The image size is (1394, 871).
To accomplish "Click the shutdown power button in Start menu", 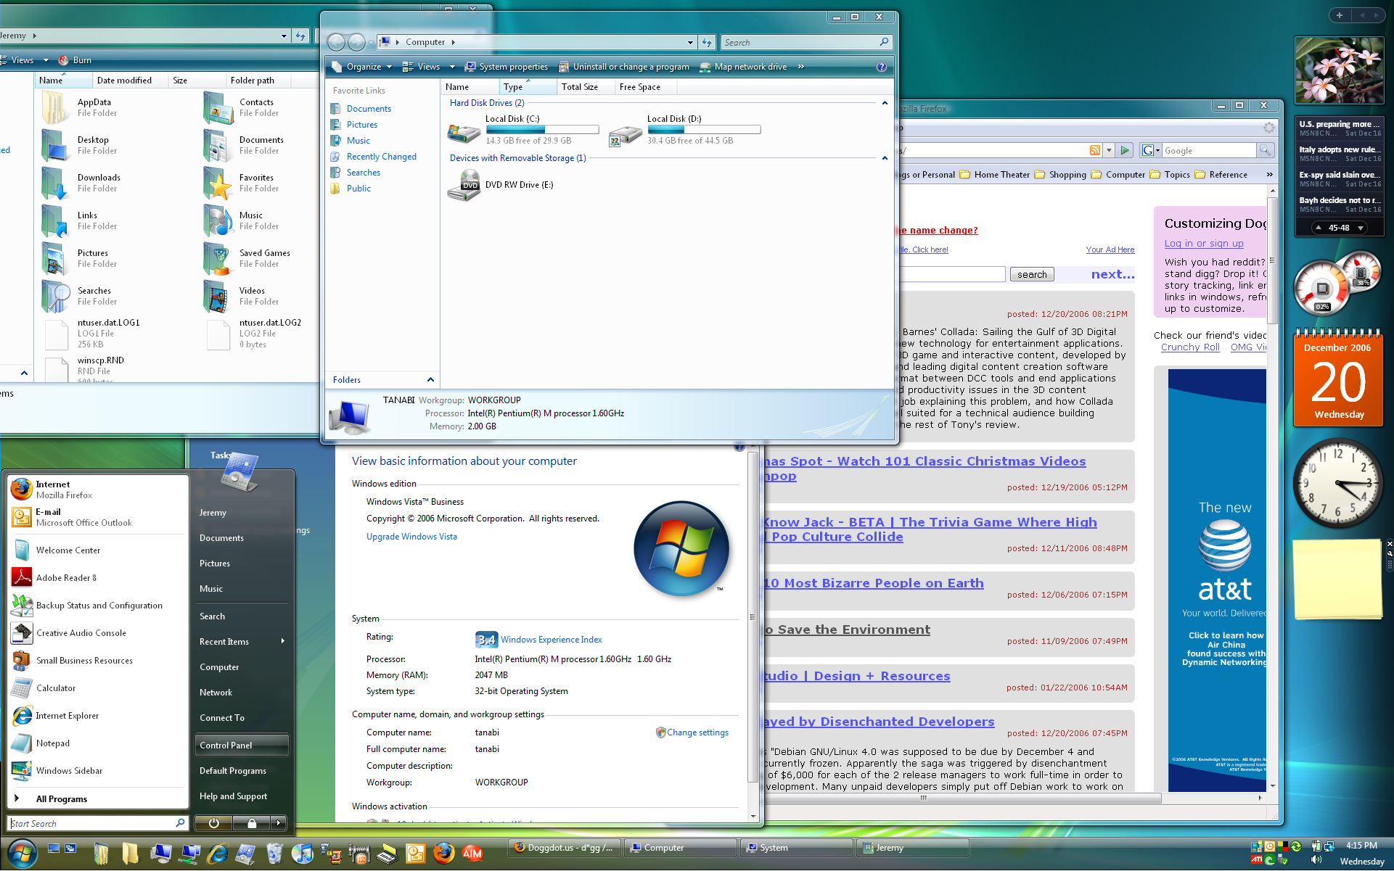I will (x=213, y=823).
